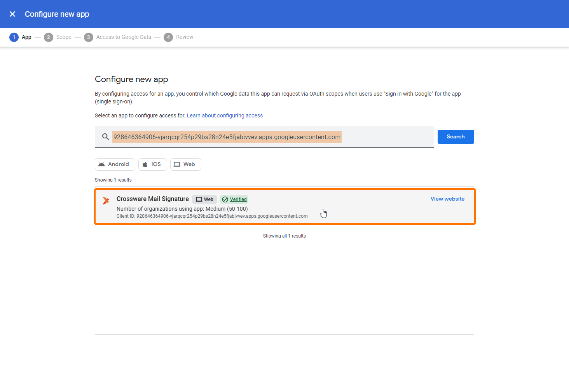The height and width of the screenshot is (367, 569).
Task: Click the magnifier icon in search field
Action: [x=105, y=137]
